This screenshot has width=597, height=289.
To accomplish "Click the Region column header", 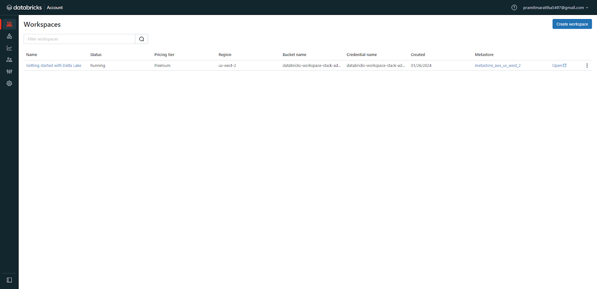I will (x=225, y=55).
